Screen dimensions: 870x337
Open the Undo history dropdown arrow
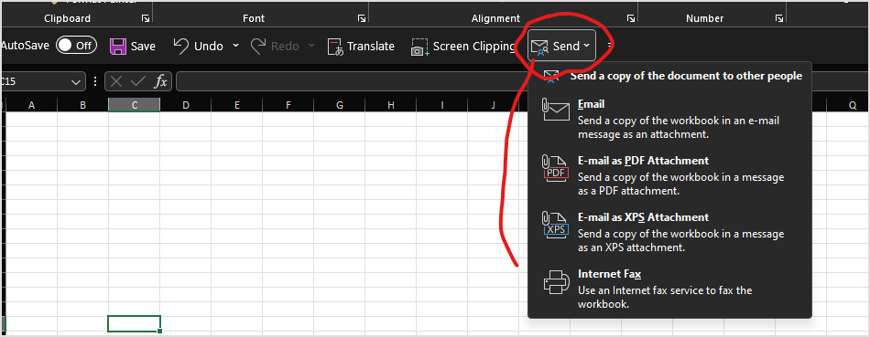[235, 46]
